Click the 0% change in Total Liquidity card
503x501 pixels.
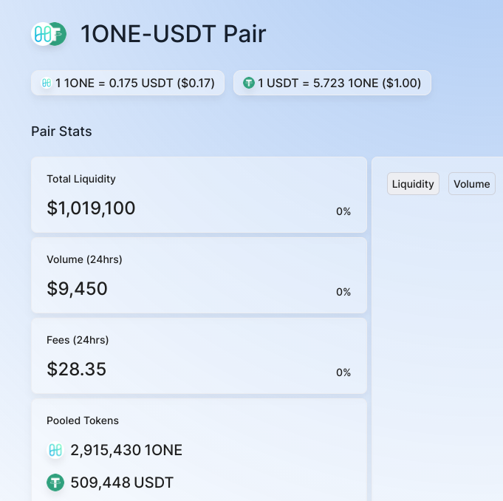(x=343, y=211)
